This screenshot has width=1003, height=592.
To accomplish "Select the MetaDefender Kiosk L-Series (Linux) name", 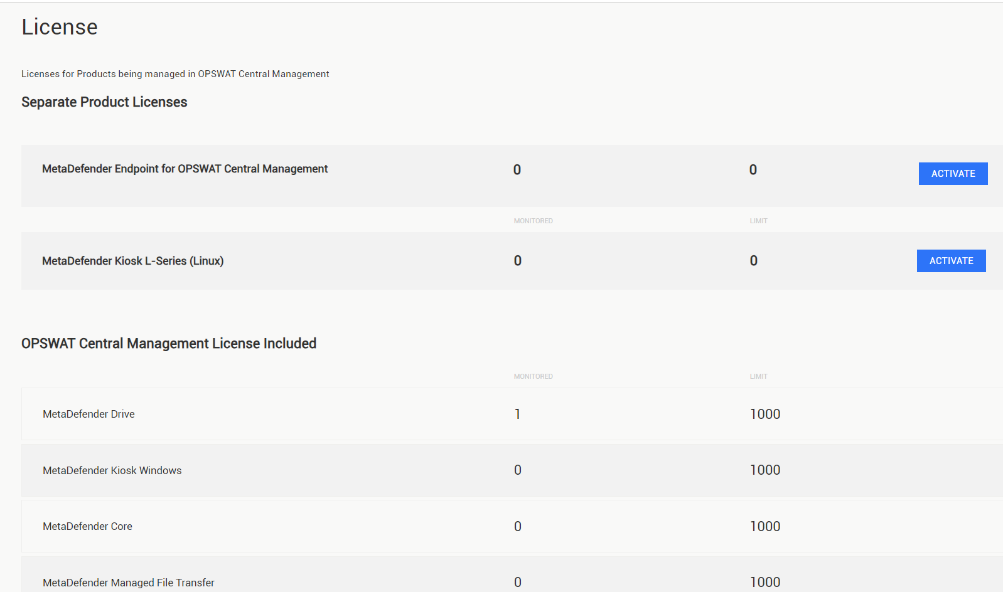I will coord(132,261).
